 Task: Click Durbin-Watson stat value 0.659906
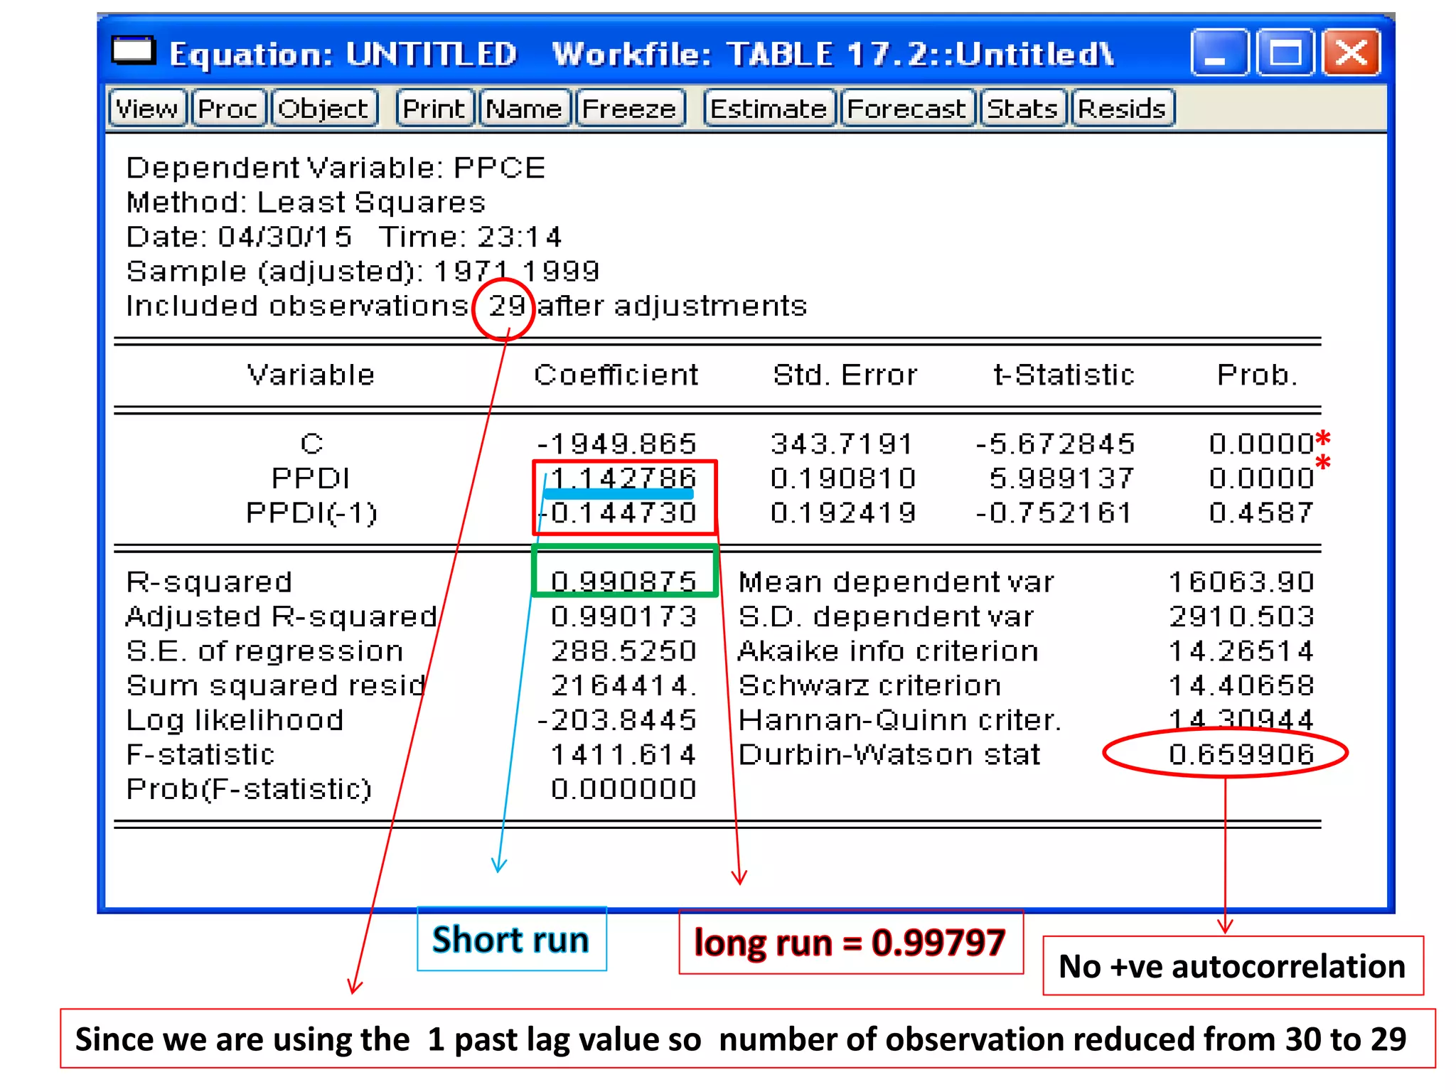[x=1241, y=754]
